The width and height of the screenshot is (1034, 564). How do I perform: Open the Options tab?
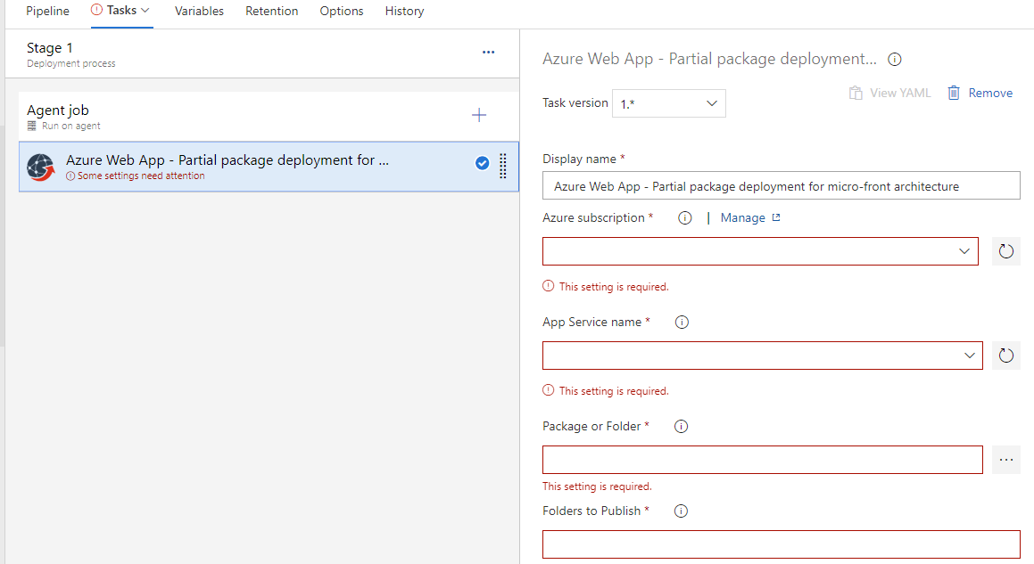pos(342,12)
